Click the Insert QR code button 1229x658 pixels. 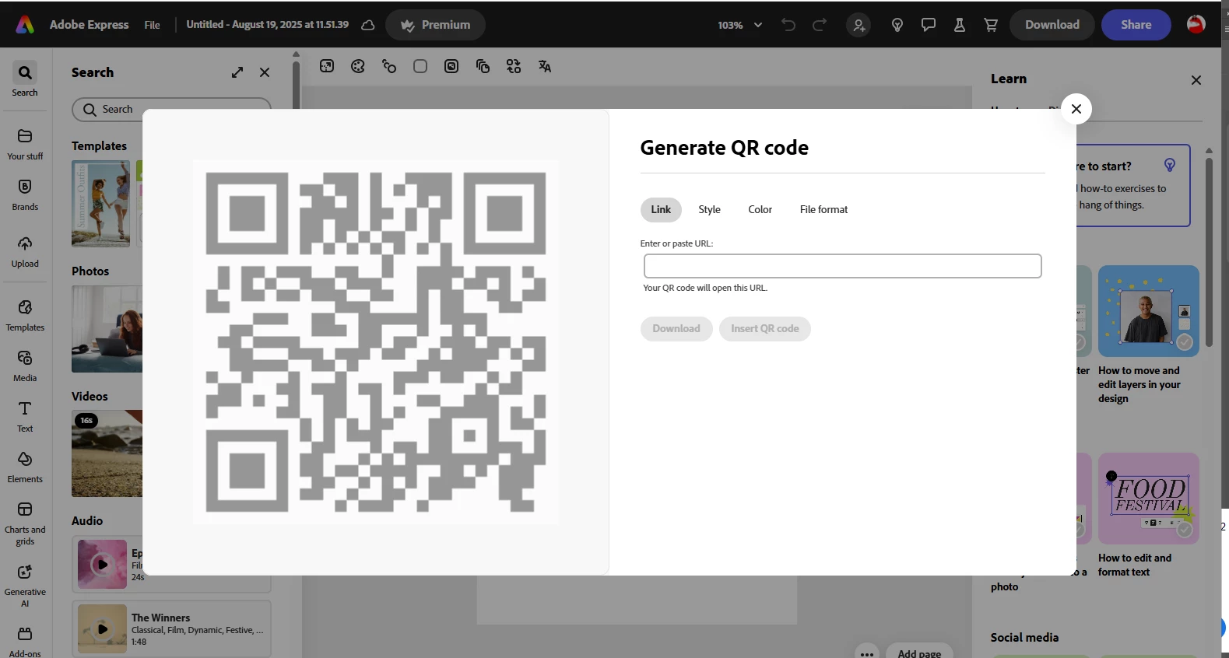[765, 329]
